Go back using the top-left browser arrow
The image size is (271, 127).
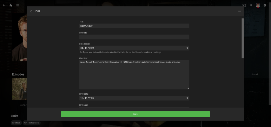(x=4, y=5)
